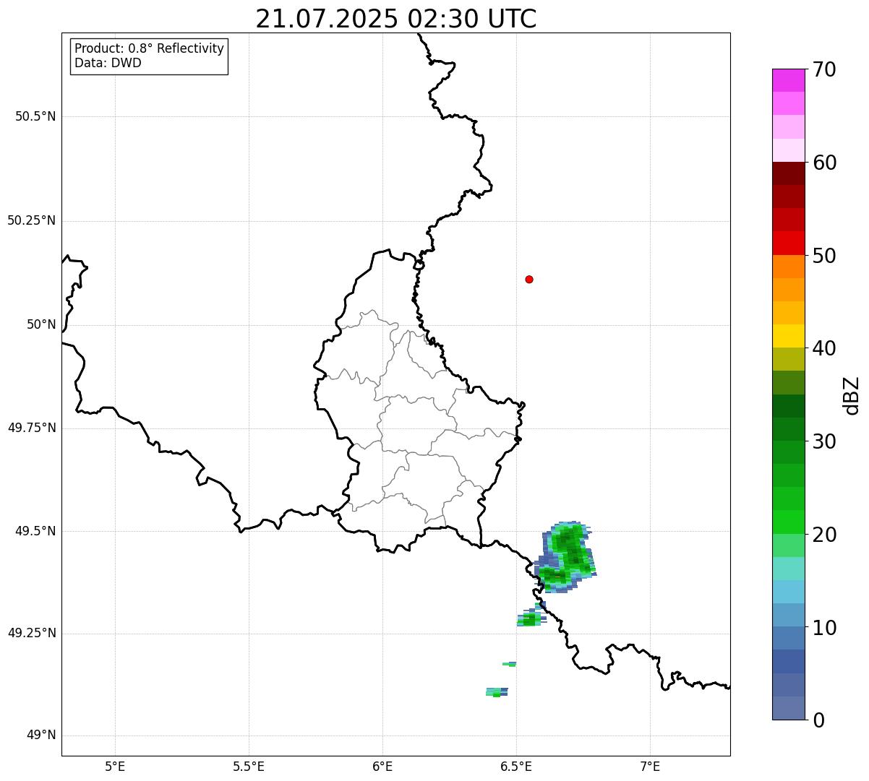Click the 50°N latitude label
The image size is (869, 781).
click(x=41, y=324)
